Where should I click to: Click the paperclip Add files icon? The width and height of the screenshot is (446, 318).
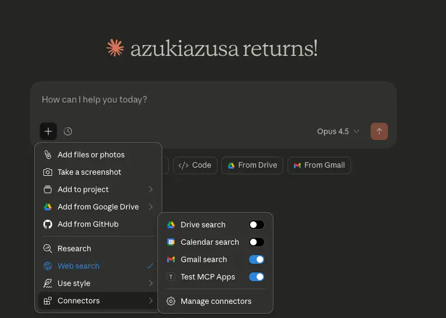tap(48, 155)
